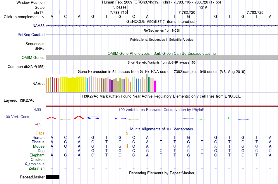
Task: Click the Rhesus species row label
Action: click(38, 142)
